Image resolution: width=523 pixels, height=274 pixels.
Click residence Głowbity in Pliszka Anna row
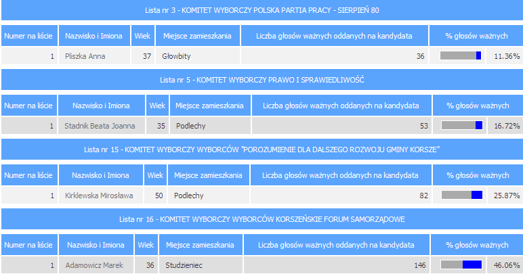click(x=176, y=56)
